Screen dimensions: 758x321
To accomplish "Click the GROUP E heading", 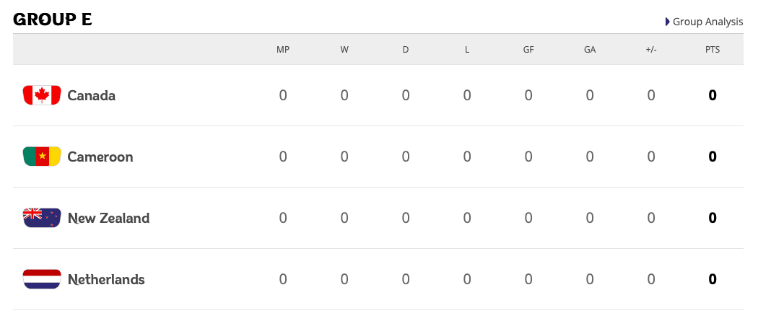I will coord(53,19).
